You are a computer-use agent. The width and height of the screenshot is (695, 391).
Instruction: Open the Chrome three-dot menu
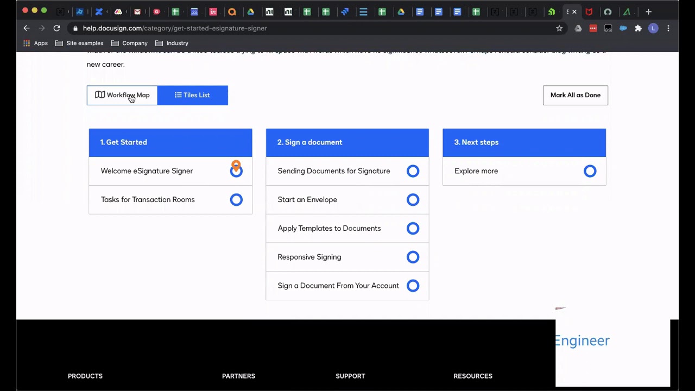click(x=668, y=28)
